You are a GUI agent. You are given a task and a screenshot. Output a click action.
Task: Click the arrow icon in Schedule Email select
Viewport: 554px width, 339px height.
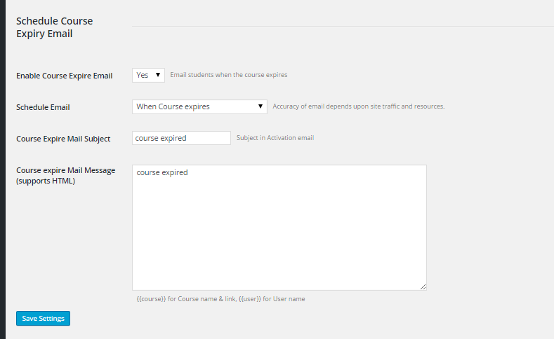click(260, 106)
